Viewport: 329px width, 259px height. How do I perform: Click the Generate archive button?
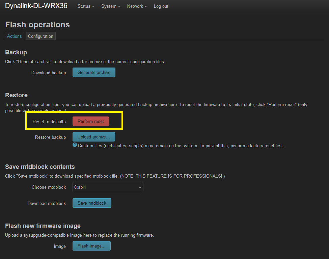94,72
